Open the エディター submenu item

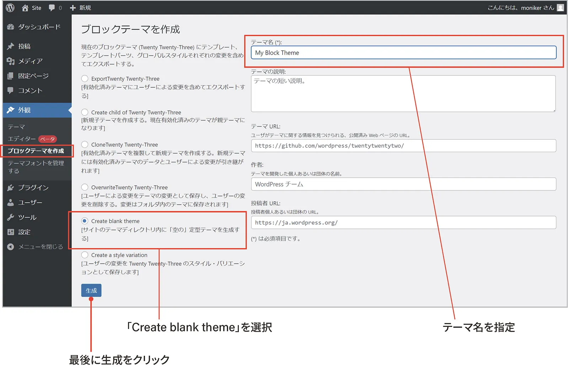coord(22,139)
